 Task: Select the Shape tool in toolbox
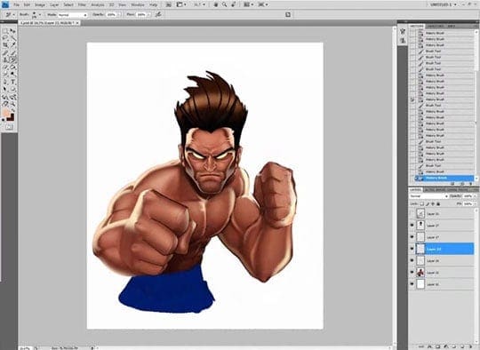12,90
